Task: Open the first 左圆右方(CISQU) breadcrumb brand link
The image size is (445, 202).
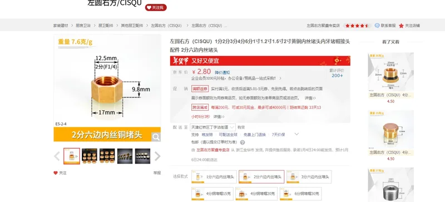Action: [166, 26]
